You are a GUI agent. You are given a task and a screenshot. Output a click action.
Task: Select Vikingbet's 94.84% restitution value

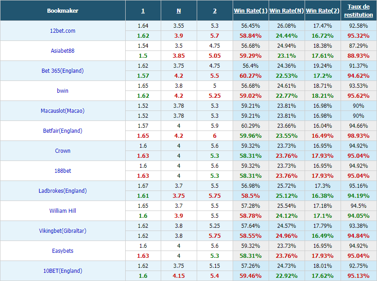click(358, 236)
